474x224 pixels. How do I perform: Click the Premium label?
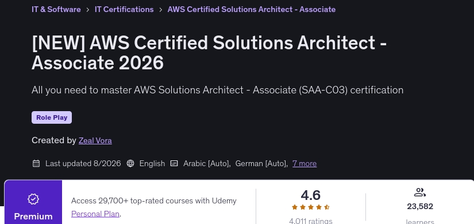click(x=33, y=217)
